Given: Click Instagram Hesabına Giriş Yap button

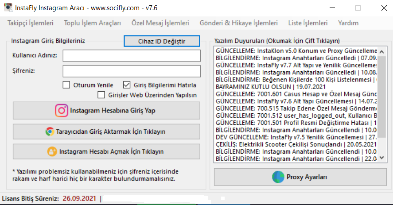Looking at the screenshot, I should click(x=106, y=111).
